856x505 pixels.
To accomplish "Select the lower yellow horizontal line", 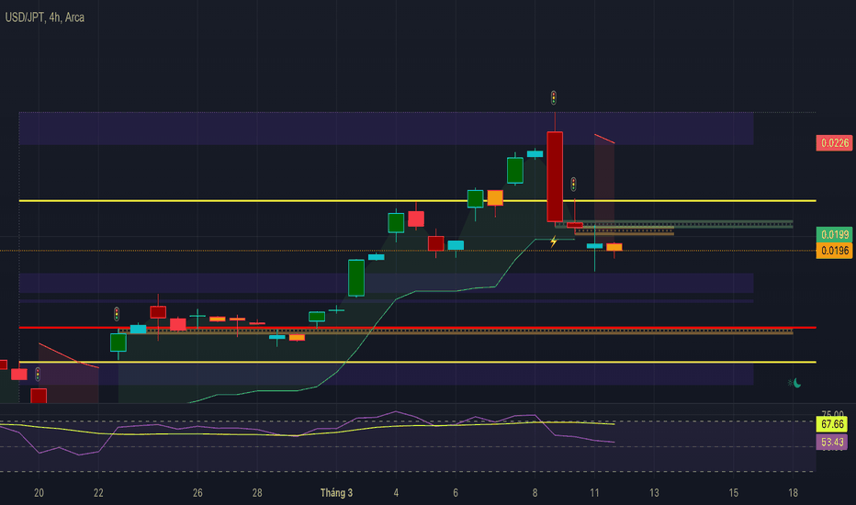I will (413, 362).
